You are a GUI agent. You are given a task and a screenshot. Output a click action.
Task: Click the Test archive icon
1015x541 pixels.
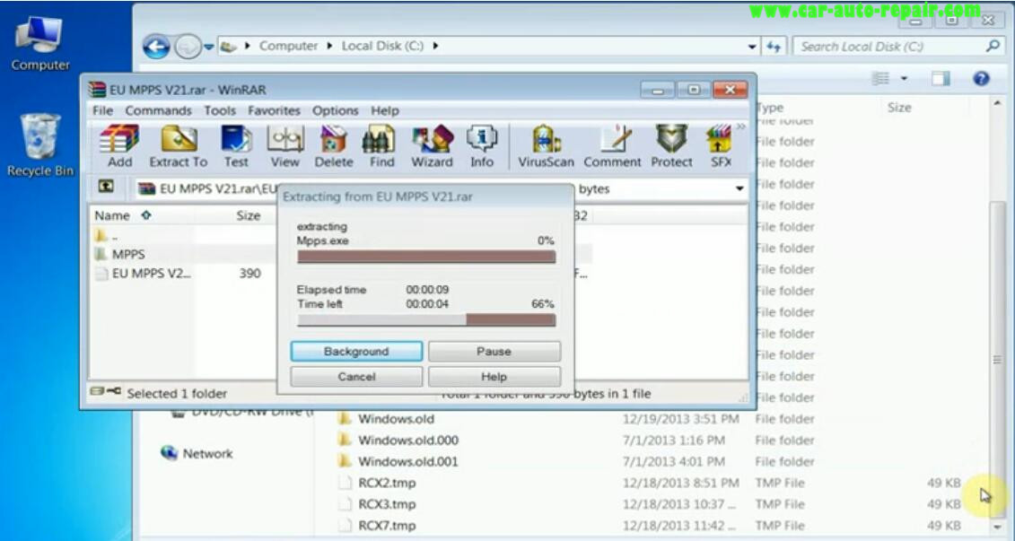click(236, 146)
